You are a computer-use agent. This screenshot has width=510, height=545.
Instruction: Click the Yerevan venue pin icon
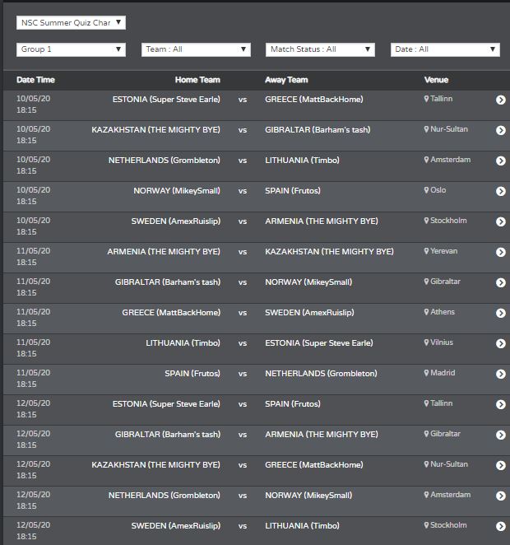[426, 251]
